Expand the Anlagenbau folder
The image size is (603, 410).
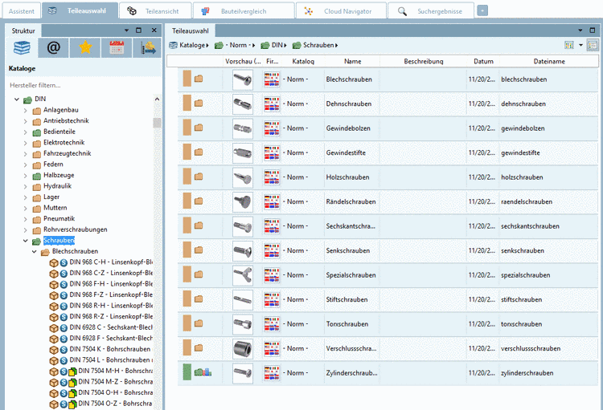point(26,111)
